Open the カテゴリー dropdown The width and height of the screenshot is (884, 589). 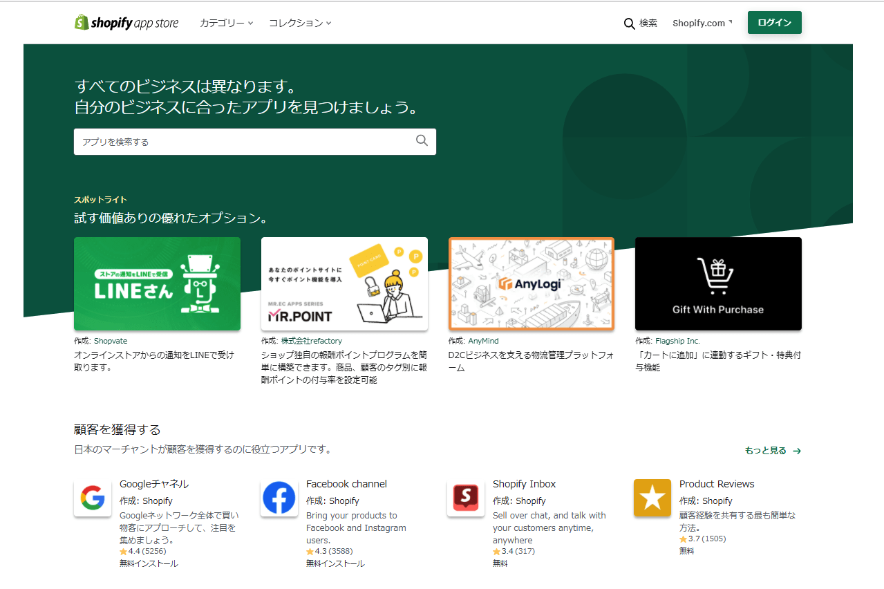[x=226, y=22]
